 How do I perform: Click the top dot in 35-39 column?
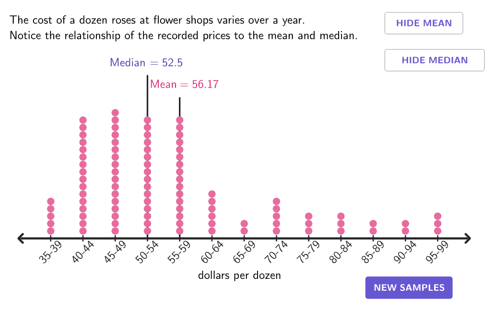tap(51, 201)
